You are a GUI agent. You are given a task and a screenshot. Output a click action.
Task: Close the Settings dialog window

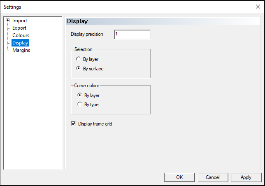pos(258,7)
